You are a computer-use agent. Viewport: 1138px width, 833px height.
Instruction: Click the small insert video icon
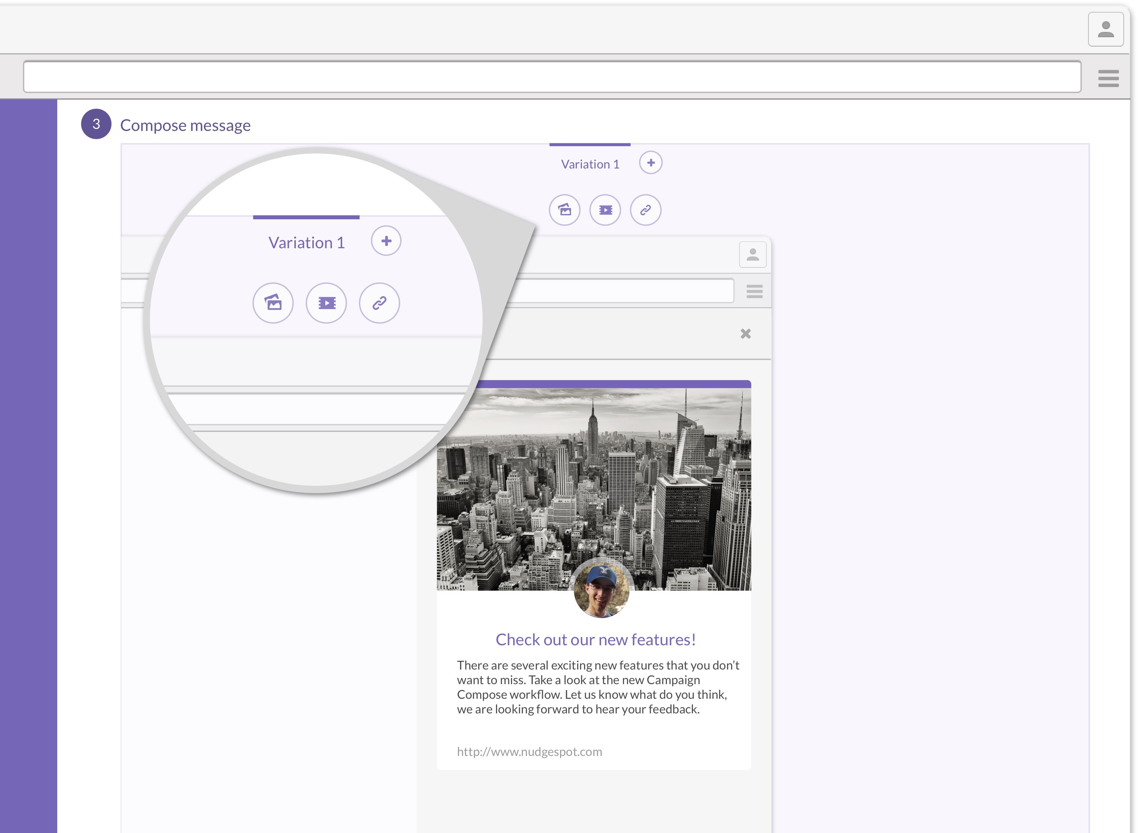[x=605, y=210]
